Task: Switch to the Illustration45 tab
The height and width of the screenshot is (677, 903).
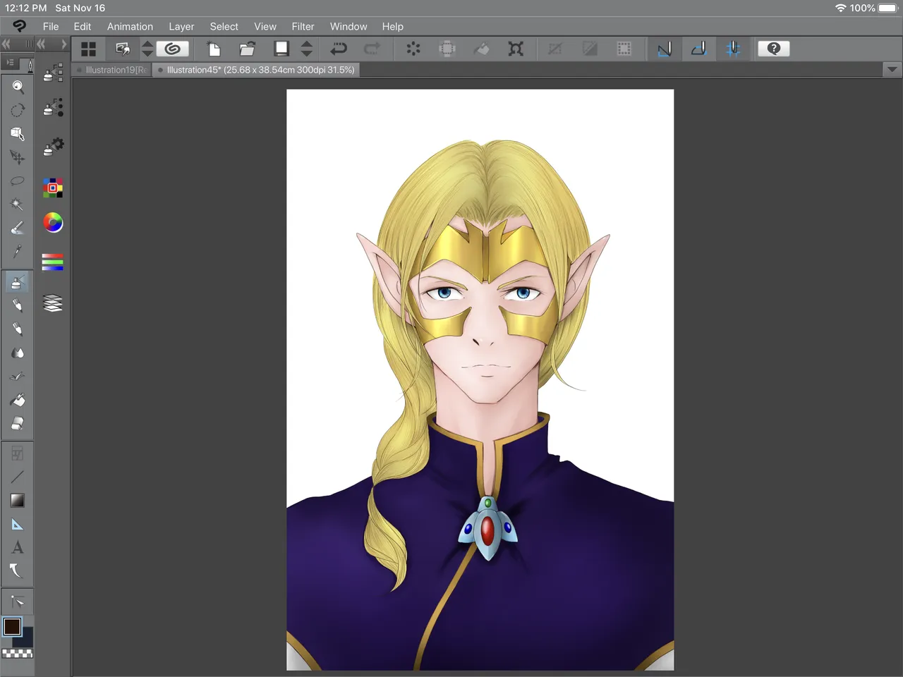Action: pyautogui.click(x=257, y=70)
